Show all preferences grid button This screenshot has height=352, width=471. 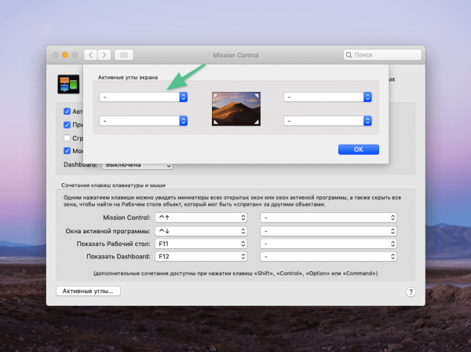pyautogui.click(x=124, y=55)
